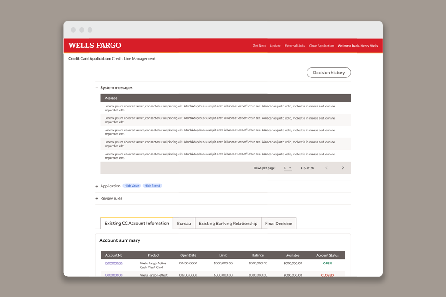Click the Decision history button
This screenshot has height=297, width=446.
pyautogui.click(x=328, y=73)
